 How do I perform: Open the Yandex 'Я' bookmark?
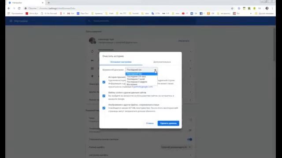(x=62, y=14)
